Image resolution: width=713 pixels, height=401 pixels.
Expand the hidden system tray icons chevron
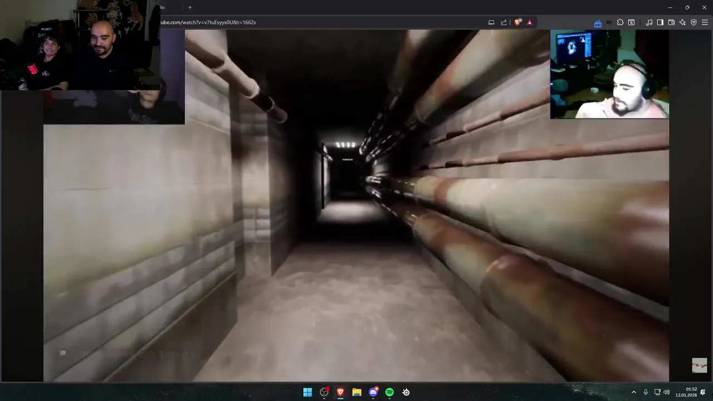(633, 392)
